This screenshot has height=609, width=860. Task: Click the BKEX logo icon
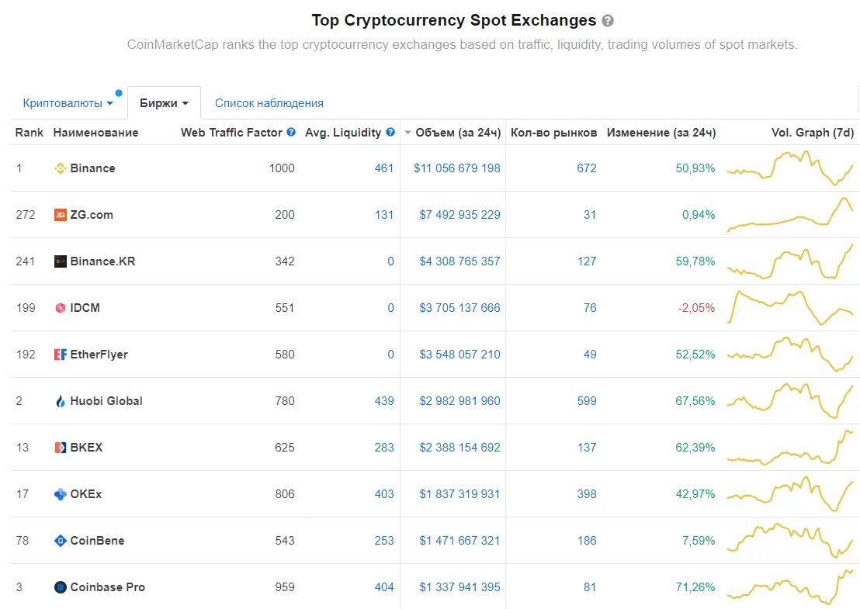[61, 448]
